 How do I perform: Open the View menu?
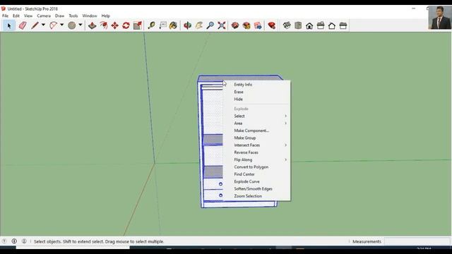28,16
